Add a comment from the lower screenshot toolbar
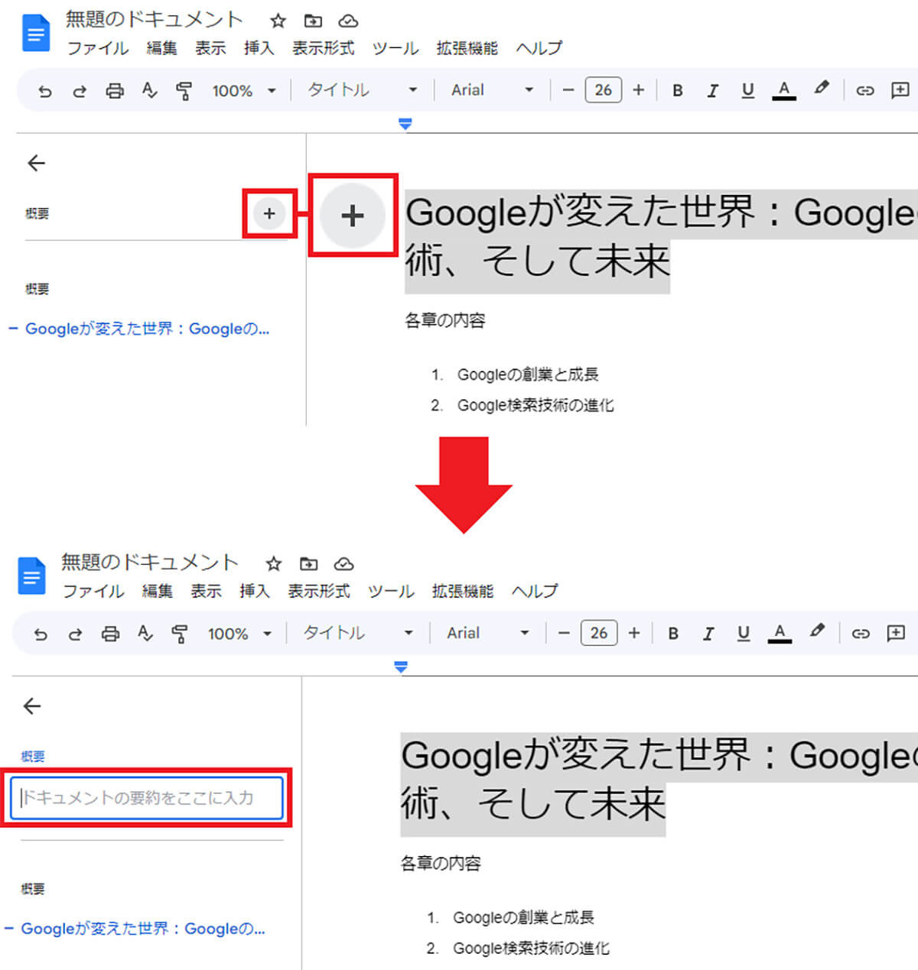 (896, 633)
